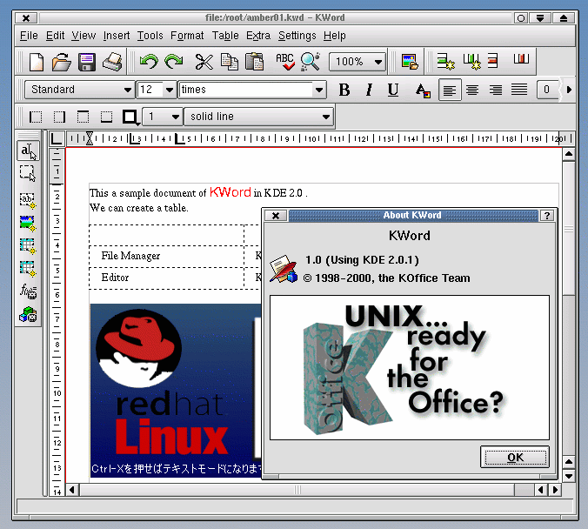Redo the last undone action

point(174,62)
